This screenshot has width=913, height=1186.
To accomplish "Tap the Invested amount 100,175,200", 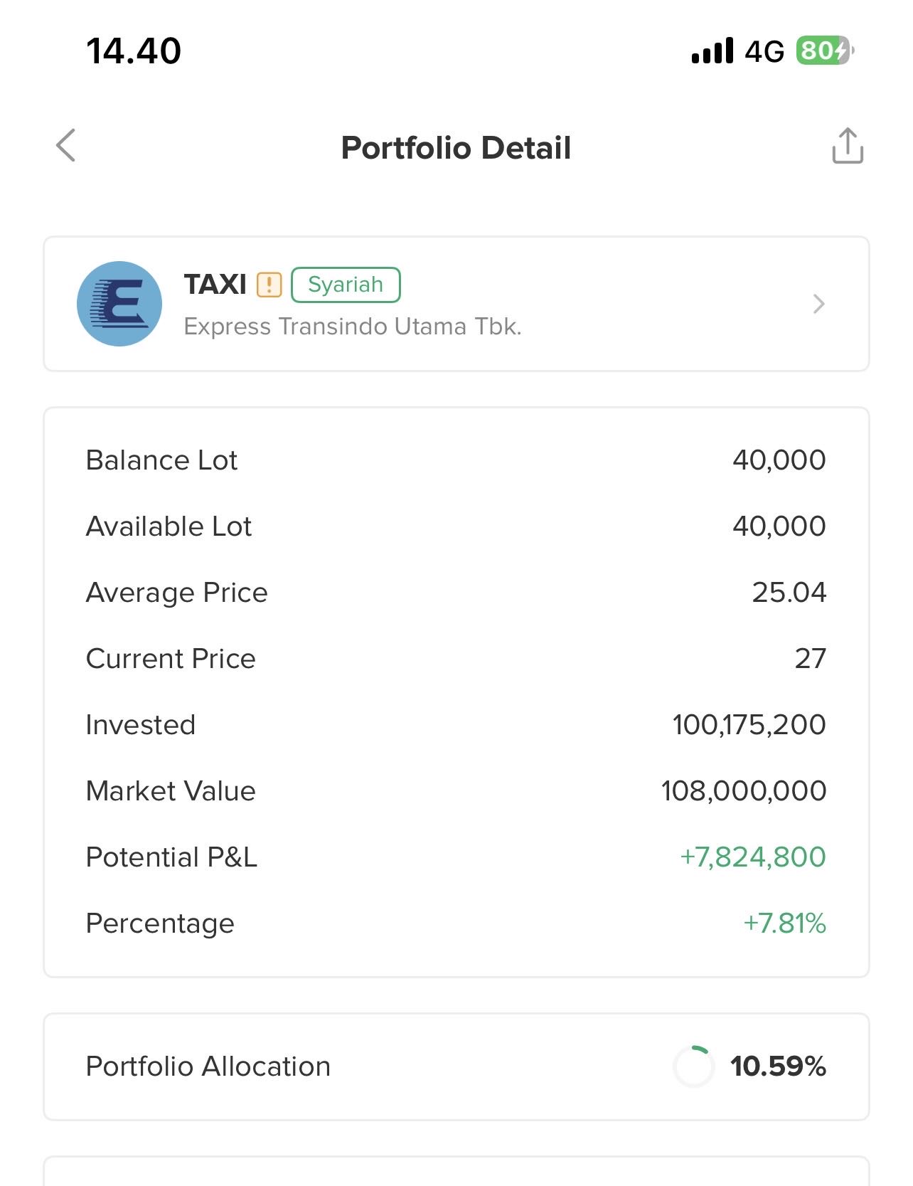I will click(749, 725).
